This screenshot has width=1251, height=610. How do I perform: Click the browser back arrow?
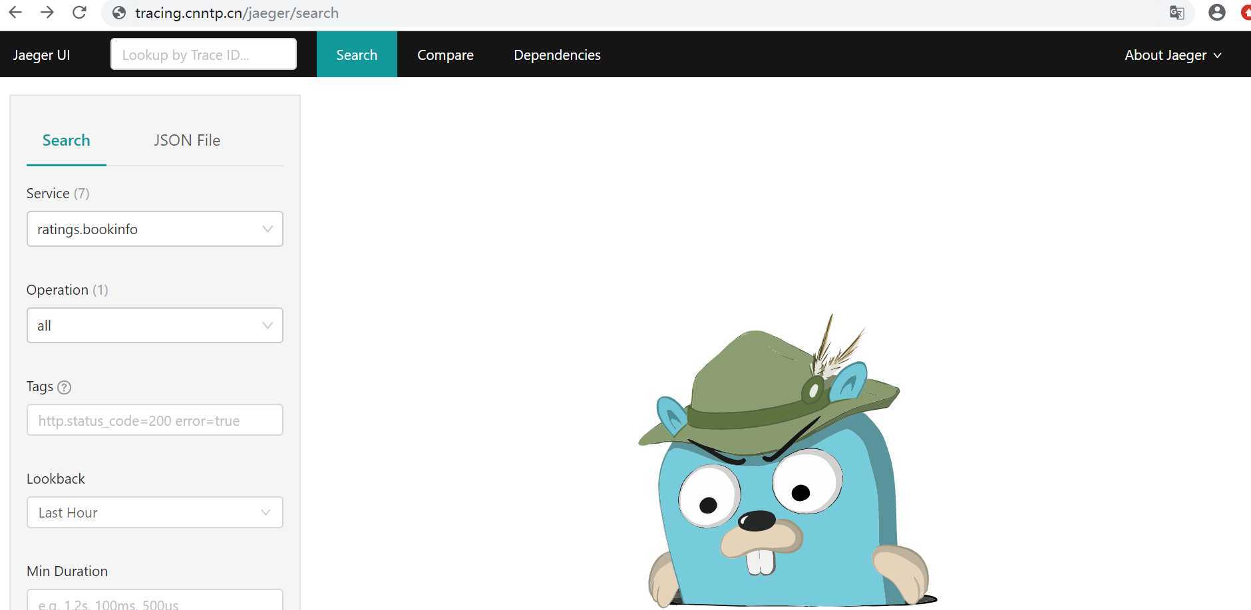tap(15, 13)
